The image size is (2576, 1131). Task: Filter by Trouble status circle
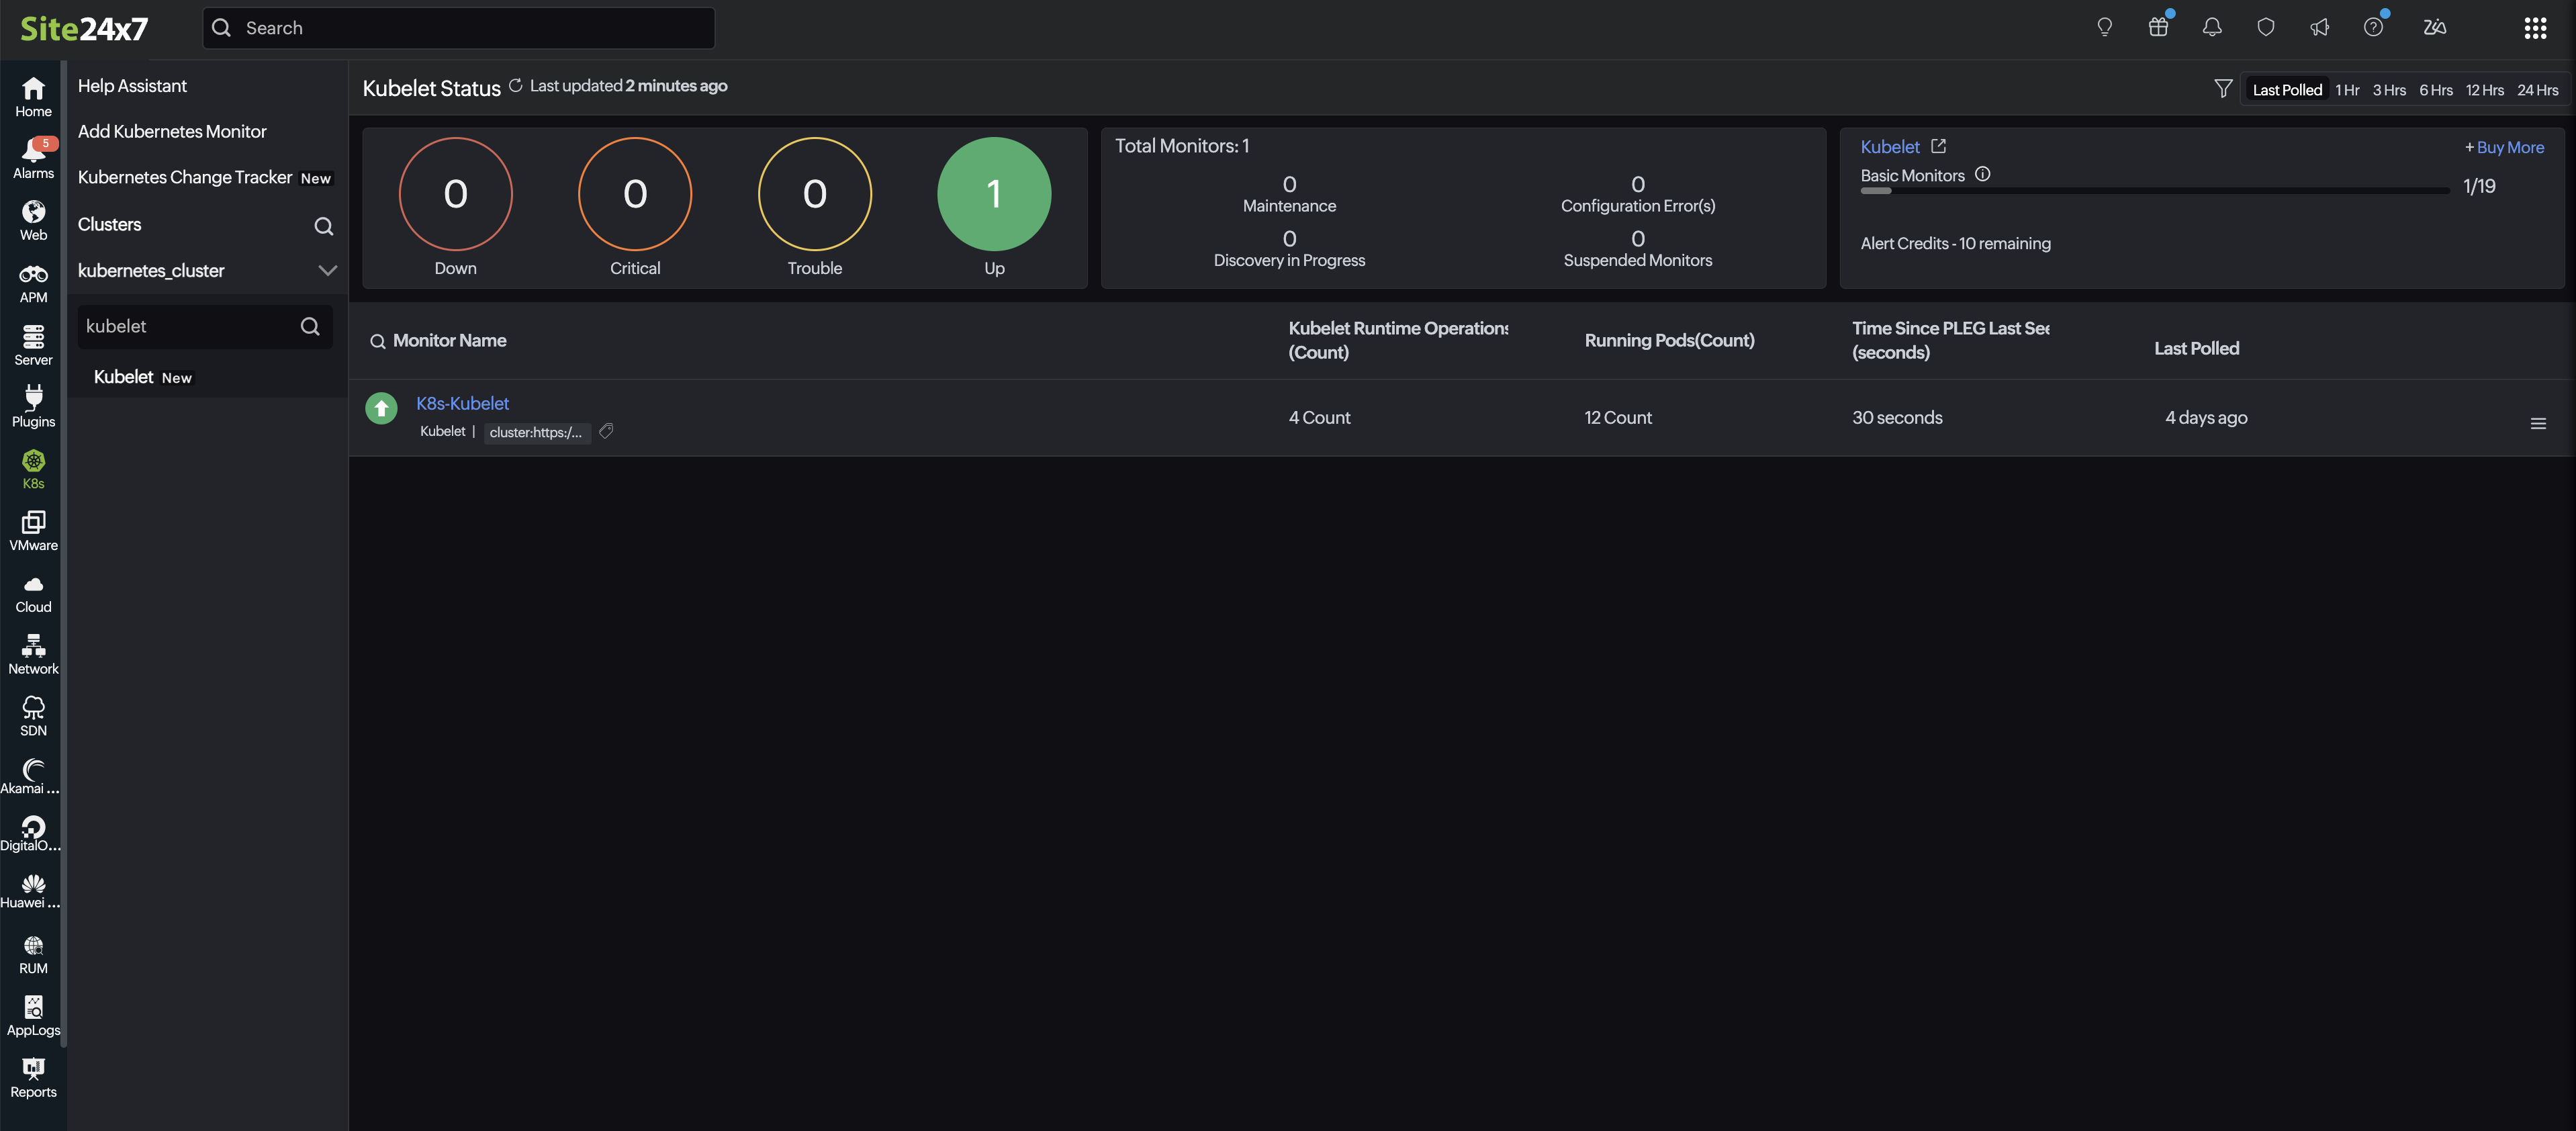click(x=815, y=193)
